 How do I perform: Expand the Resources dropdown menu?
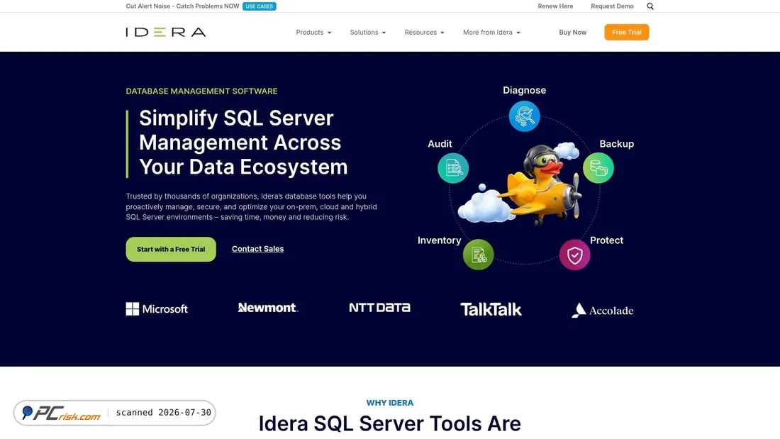(424, 33)
